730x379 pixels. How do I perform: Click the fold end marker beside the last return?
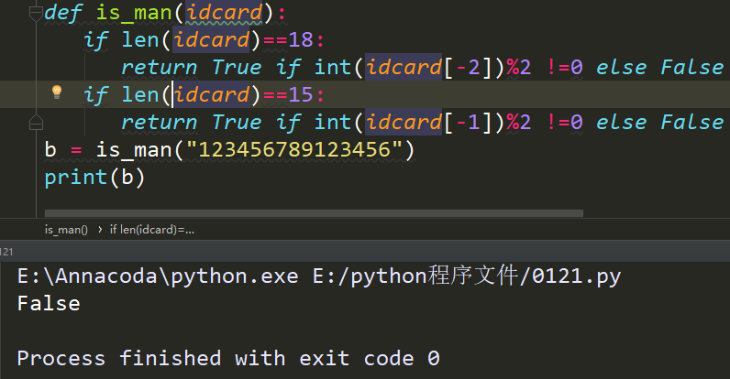pos(36,123)
